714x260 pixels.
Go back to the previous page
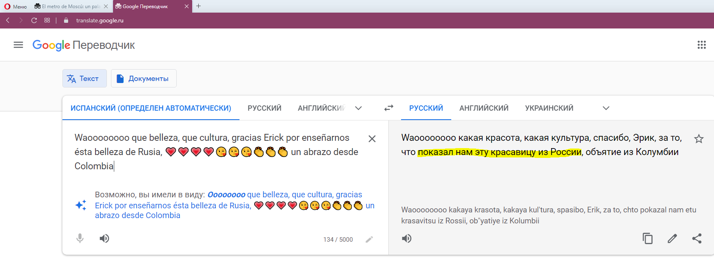pyautogui.click(x=8, y=20)
